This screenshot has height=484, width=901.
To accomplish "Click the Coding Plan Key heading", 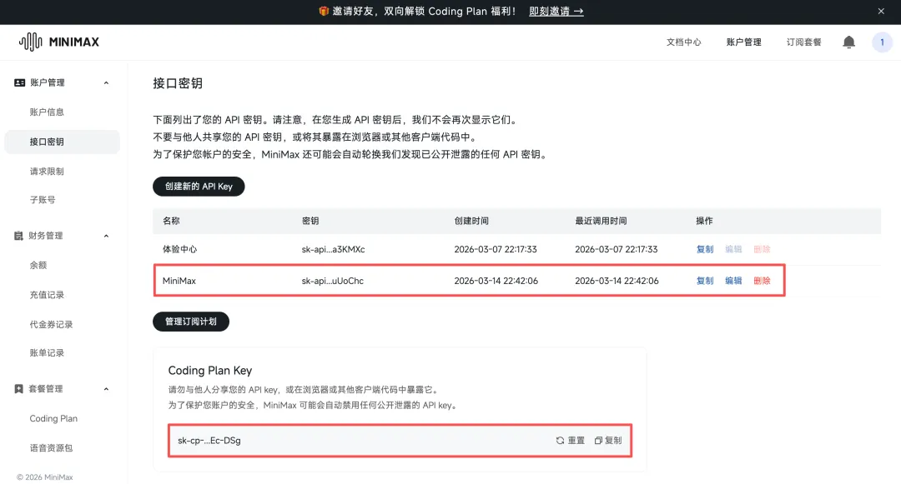I will point(210,371).
